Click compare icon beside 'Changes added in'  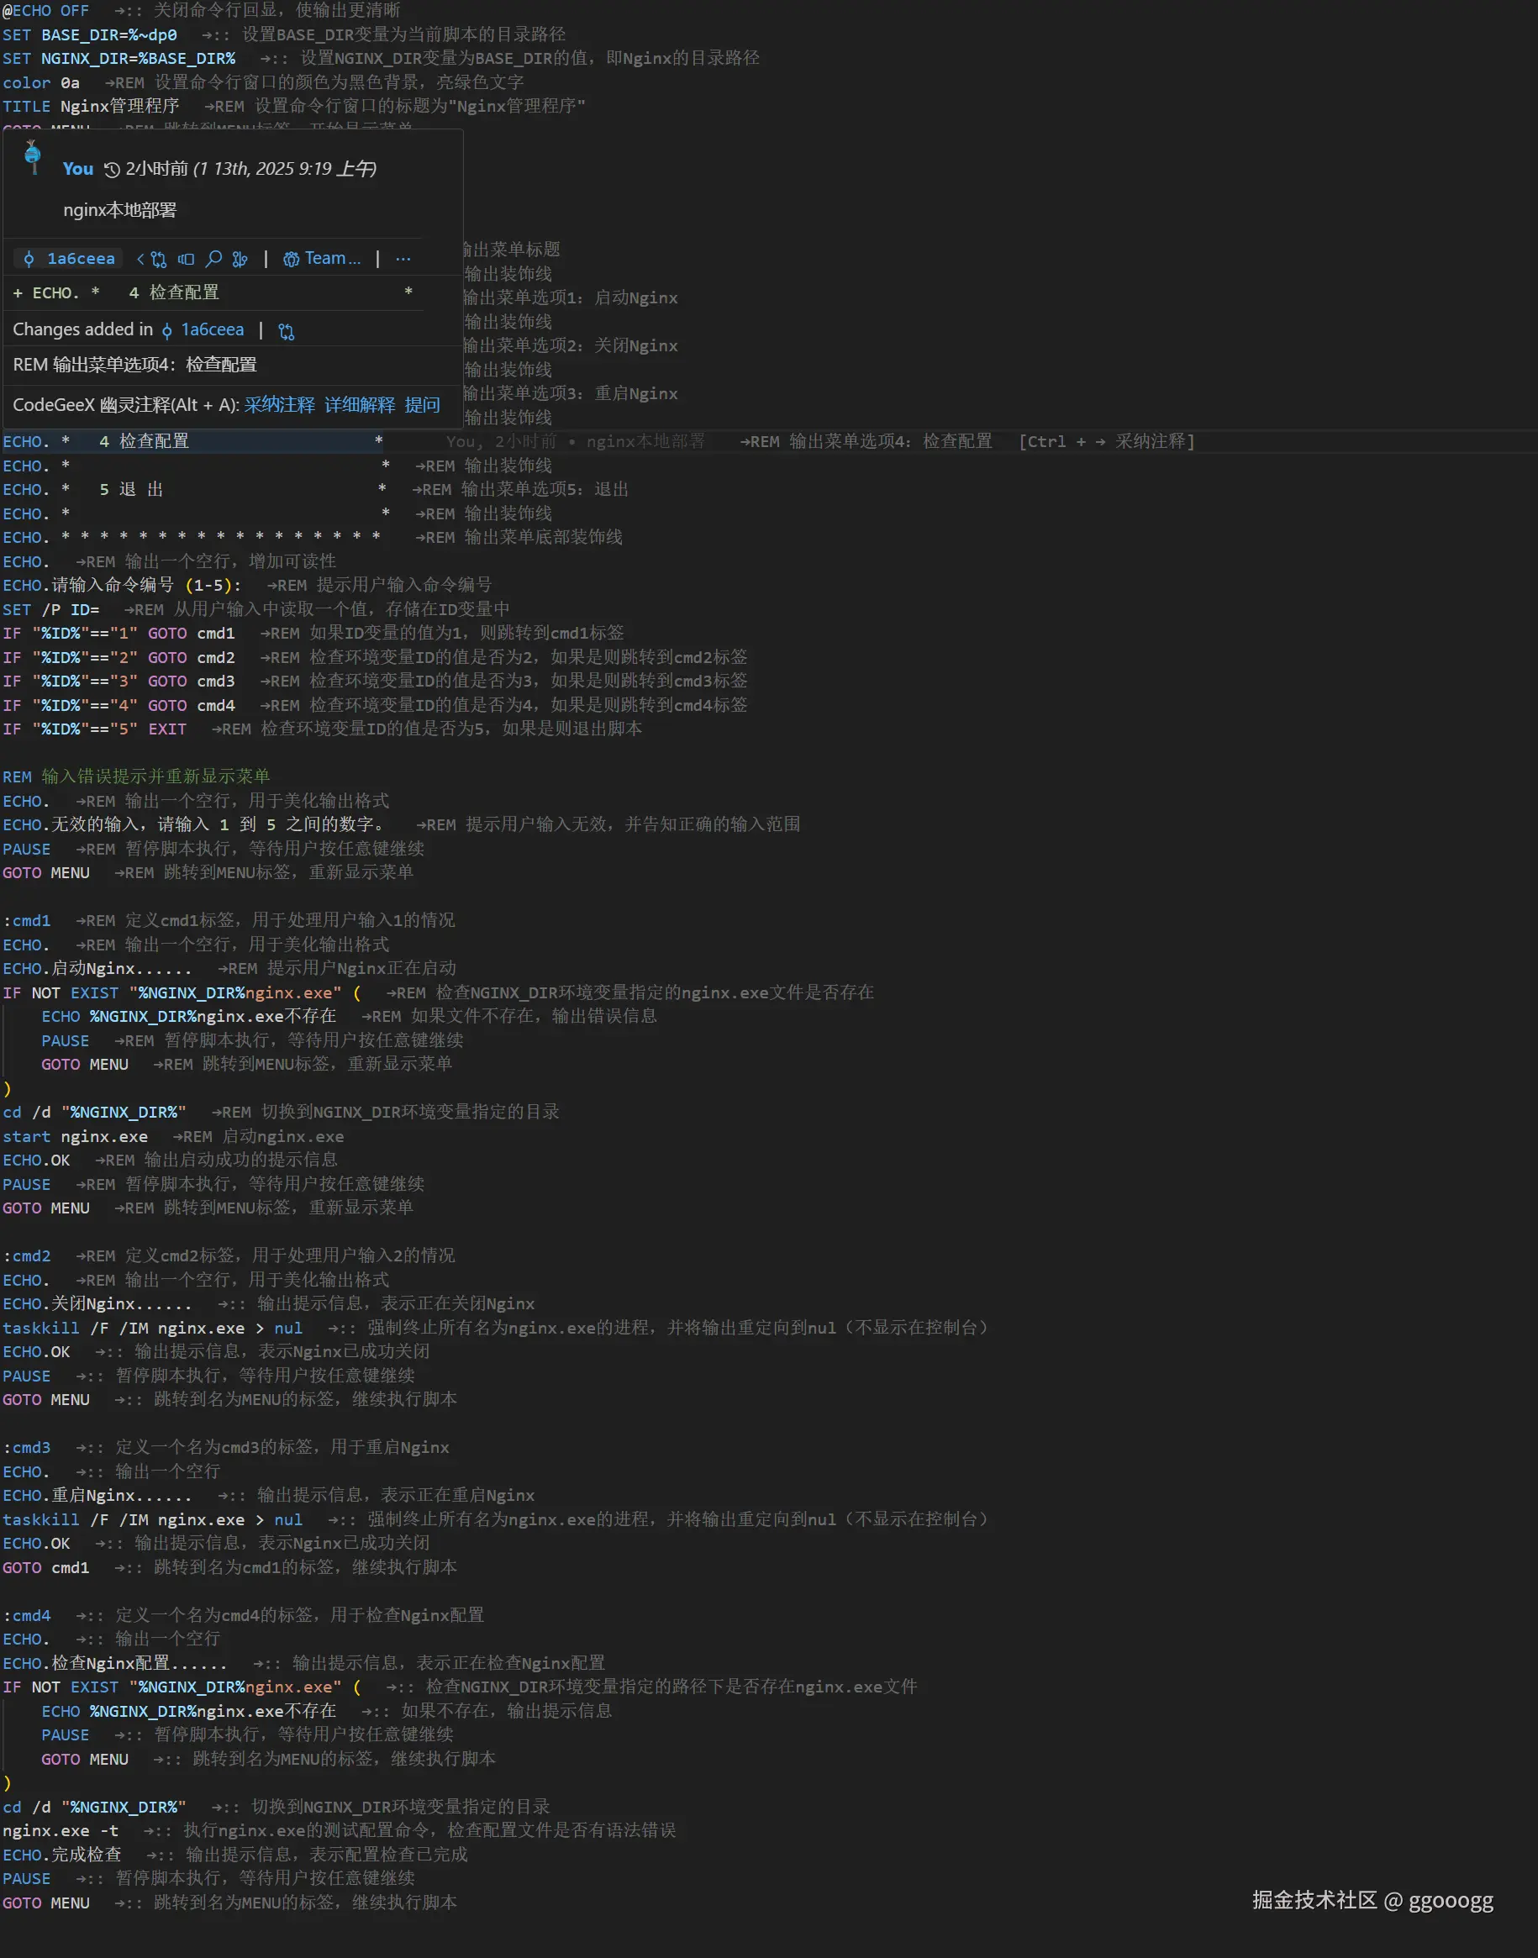287,331
